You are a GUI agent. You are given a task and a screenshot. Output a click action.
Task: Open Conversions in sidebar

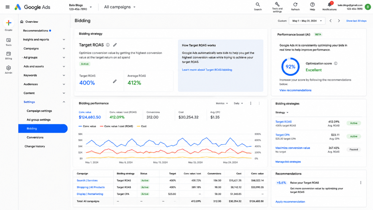pos(35,137)
